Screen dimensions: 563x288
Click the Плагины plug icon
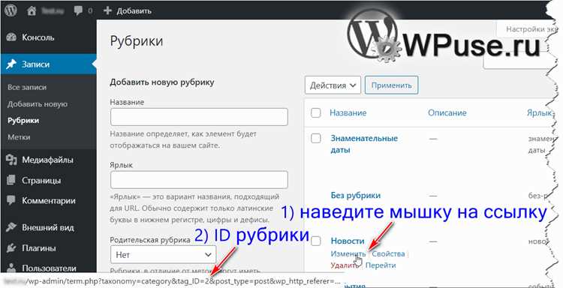12,247
